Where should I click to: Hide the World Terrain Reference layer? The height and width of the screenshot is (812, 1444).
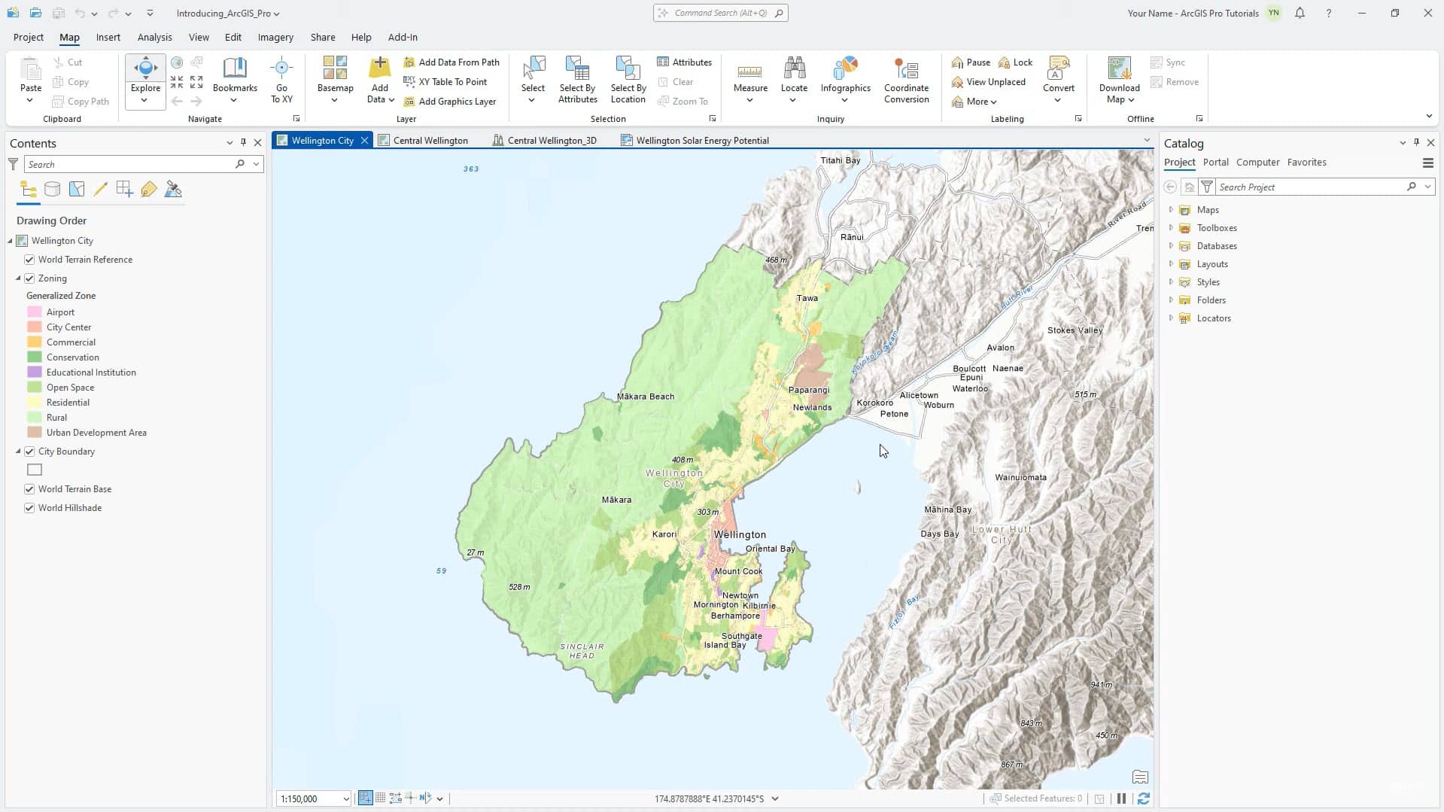30,260
